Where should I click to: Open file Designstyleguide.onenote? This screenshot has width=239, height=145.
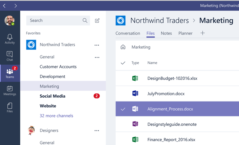pos(172,124)
